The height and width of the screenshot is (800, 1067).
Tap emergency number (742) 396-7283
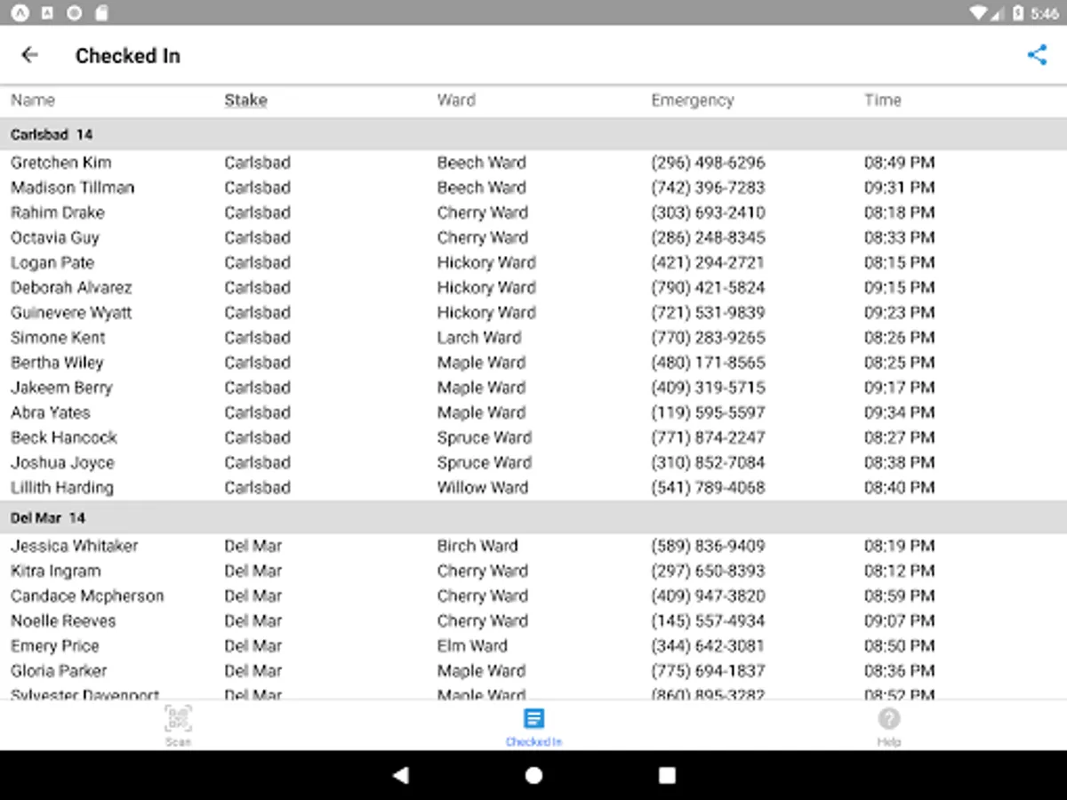(708, 188)
